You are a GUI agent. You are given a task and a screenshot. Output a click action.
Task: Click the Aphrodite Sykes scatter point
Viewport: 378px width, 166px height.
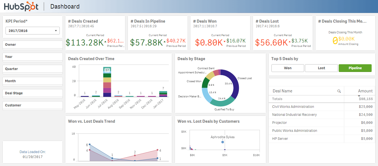pyautogui.click(x=222, y=142)
